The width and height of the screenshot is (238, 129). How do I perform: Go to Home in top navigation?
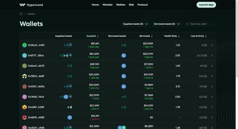coord(95,5)
